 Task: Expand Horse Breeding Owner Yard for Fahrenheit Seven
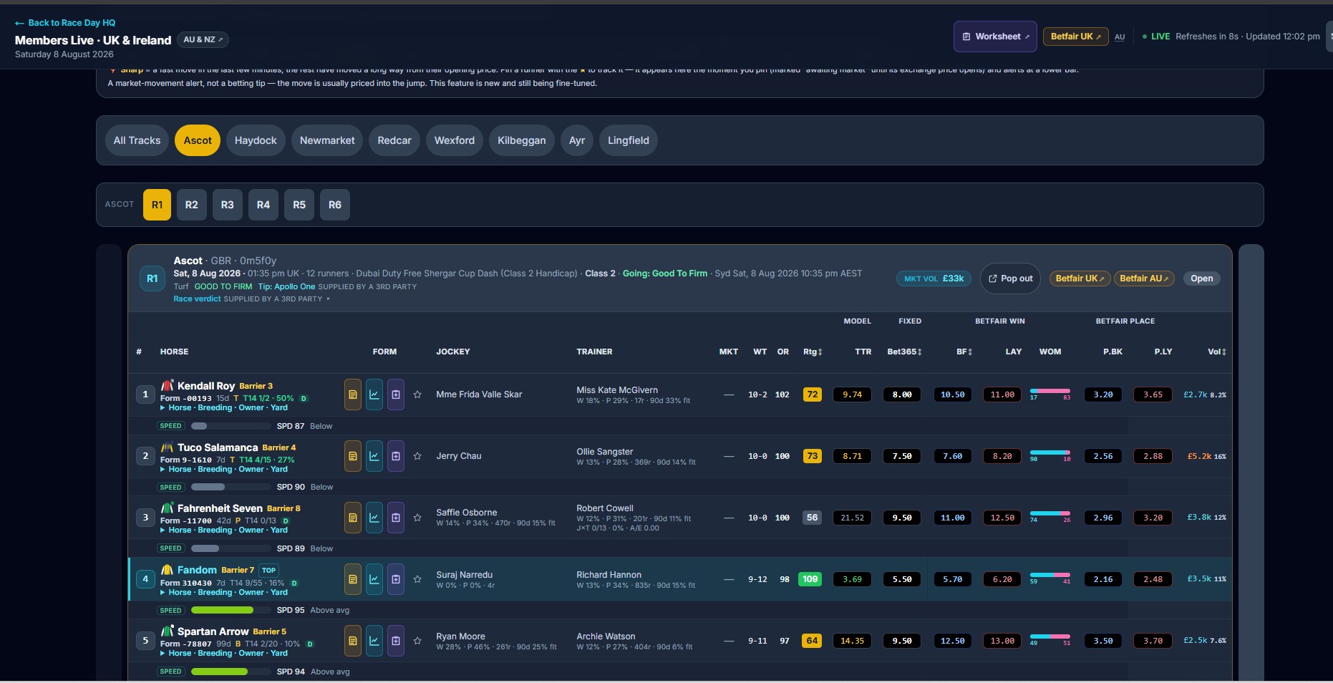(x=224, y=530)
